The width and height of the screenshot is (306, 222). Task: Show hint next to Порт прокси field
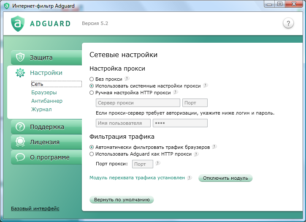coord(158,163)
